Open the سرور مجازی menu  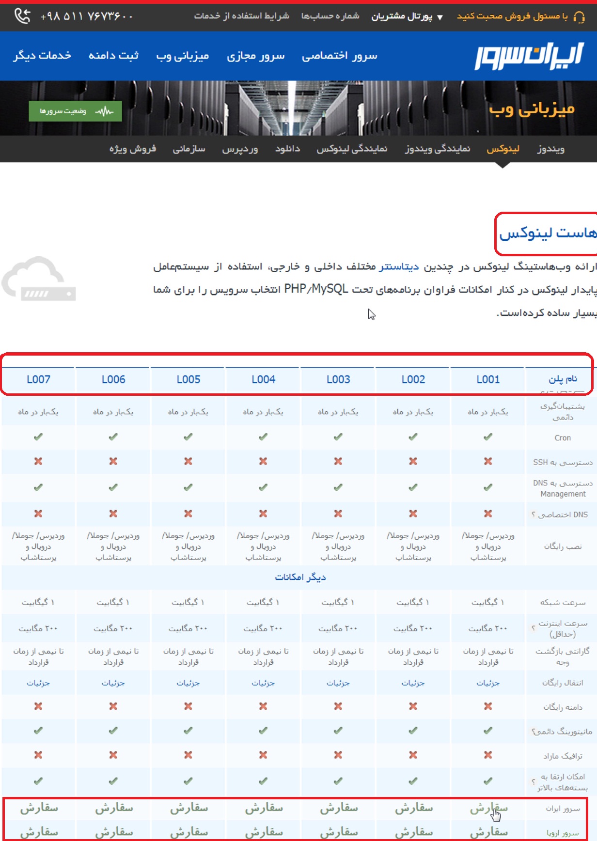[256, 56]
